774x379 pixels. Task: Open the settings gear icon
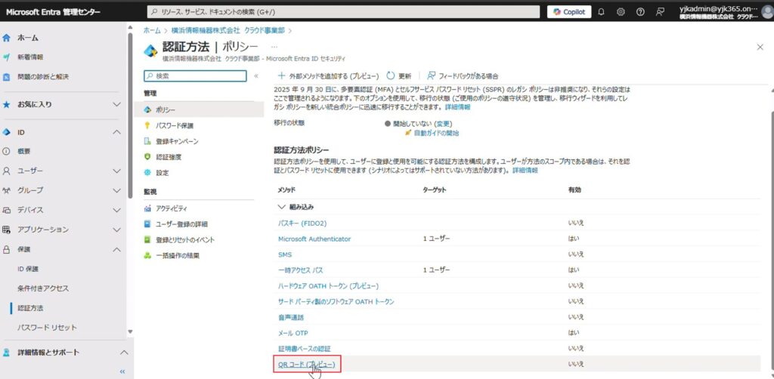(x=621, y=12)
